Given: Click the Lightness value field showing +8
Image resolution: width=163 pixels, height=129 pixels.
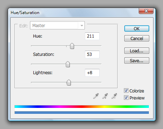Looking at the screenshot, I should 92,73.
